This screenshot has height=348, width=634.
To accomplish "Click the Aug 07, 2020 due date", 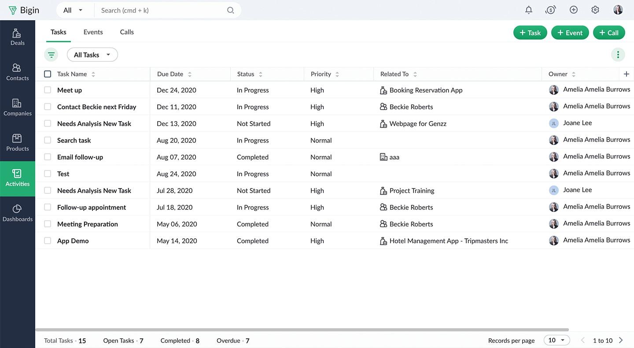I will point(176,157).
